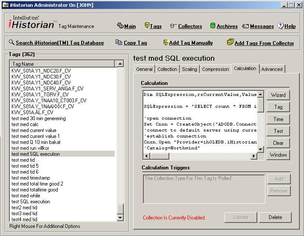Select tag test med run villkor
The width and height of the screenshot is (304, 236).
tap(30, 148)
